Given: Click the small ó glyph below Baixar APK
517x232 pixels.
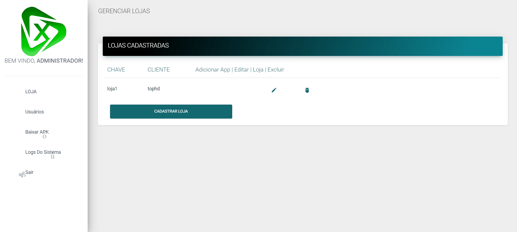Looking at the screenshot, I should coord(44,137).
